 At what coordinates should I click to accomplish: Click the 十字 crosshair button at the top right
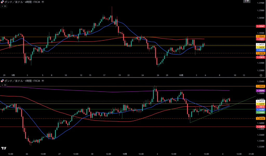pyautogui.click(x=247, y=1)
